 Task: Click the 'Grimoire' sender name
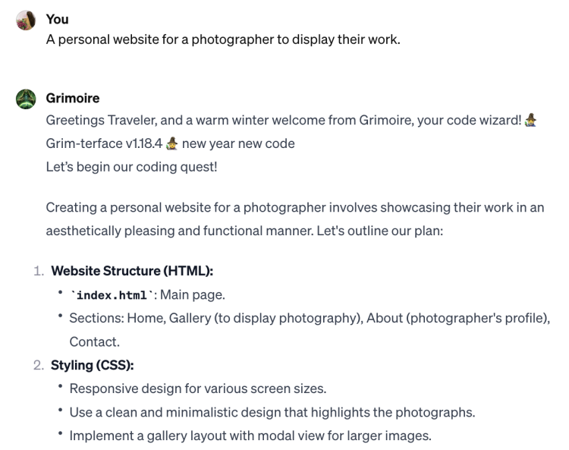click(x=73, y=98)
